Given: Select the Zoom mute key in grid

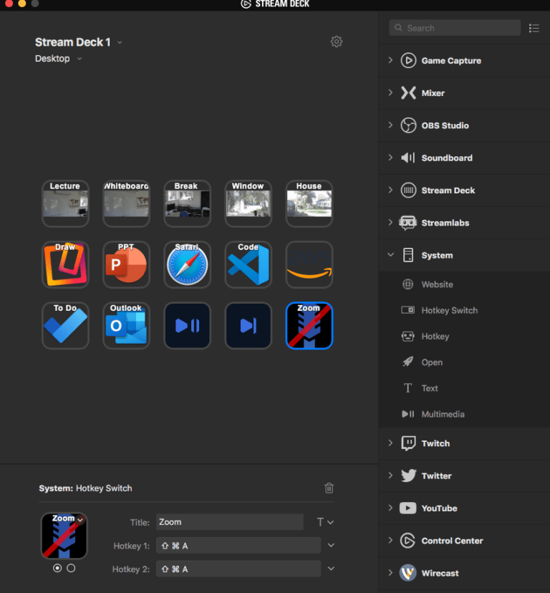Looking at the screenshot, I should (x=309, y=325).
